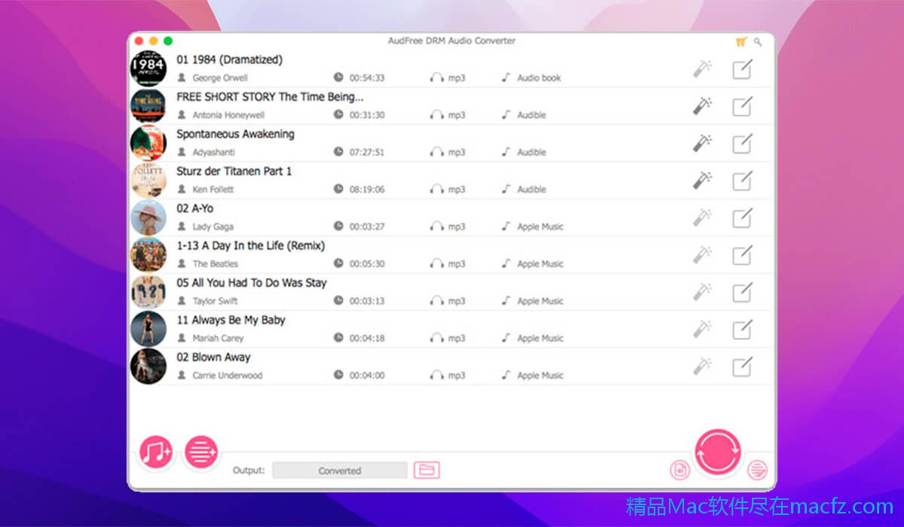Open the output folder browser icon
This screenshot has height=527, width=904.
(426, 471)
